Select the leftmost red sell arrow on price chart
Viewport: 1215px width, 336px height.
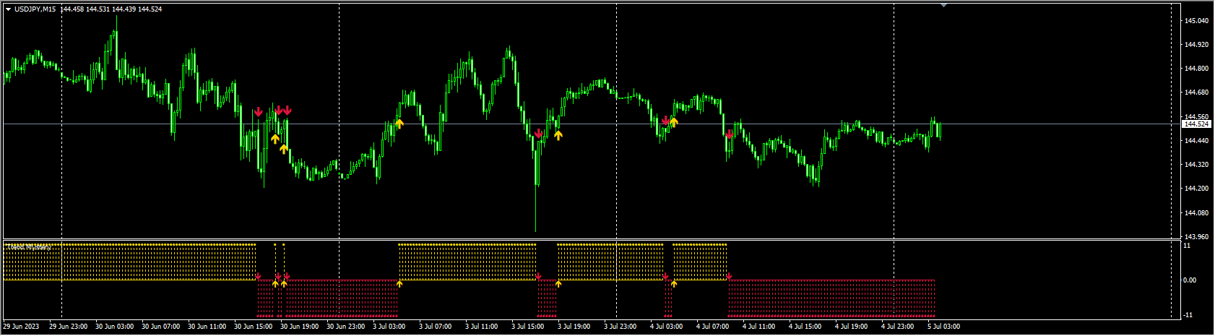pos(258,112)
